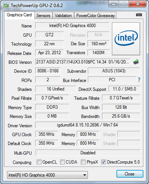Toggle the CUDA checkbox
149x184 pixels.
(62, 162)
